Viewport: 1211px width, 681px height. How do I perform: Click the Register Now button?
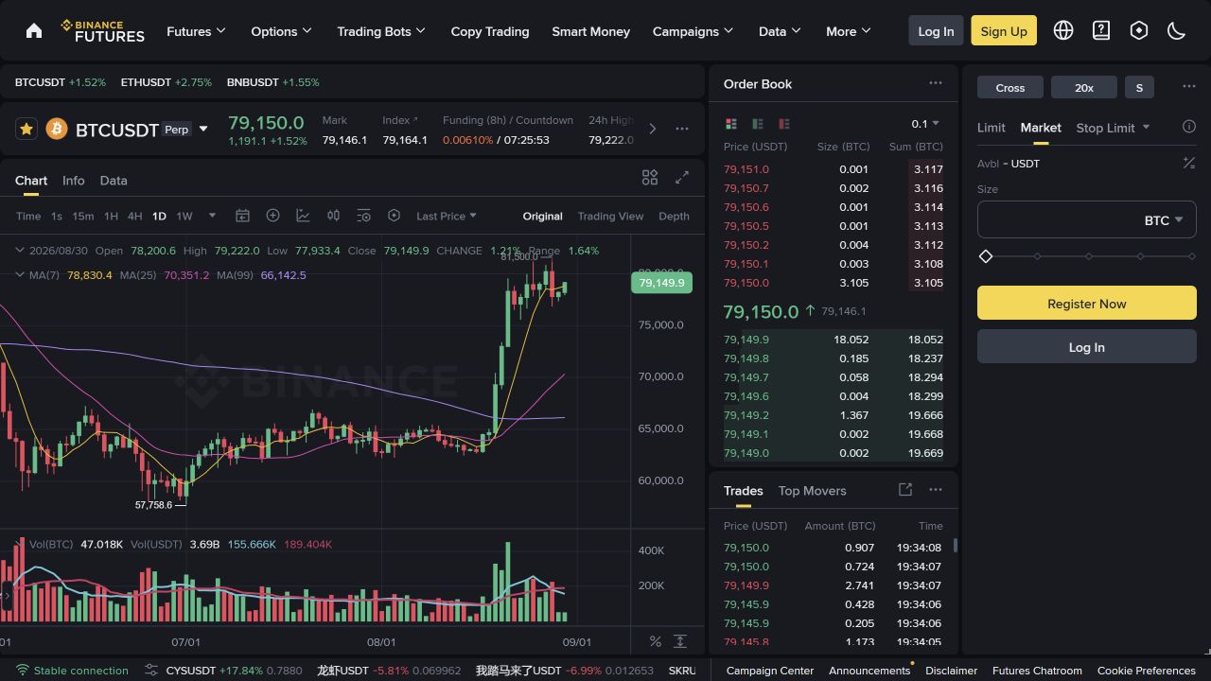[1087, 304]
